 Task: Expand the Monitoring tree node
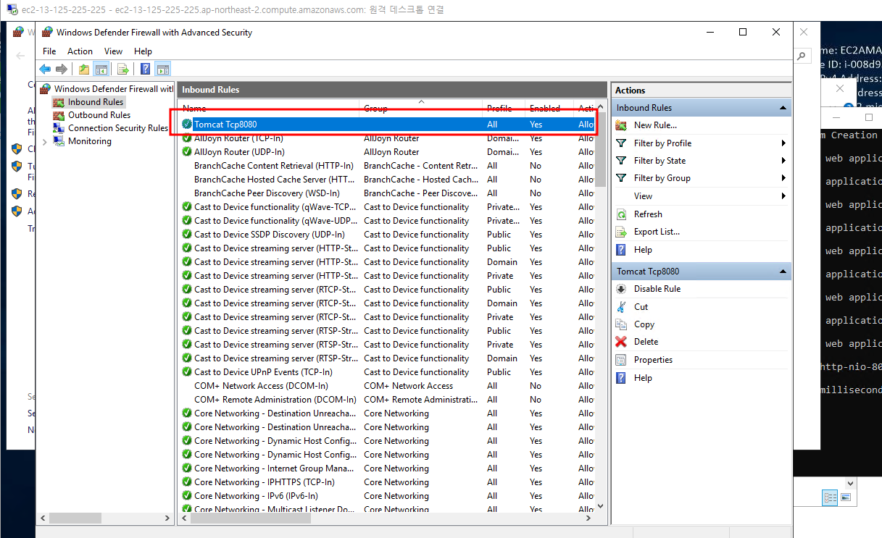pyautogui.click(x=45, y=141)
